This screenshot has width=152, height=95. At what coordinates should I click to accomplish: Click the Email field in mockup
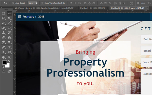tap(146, 51)
